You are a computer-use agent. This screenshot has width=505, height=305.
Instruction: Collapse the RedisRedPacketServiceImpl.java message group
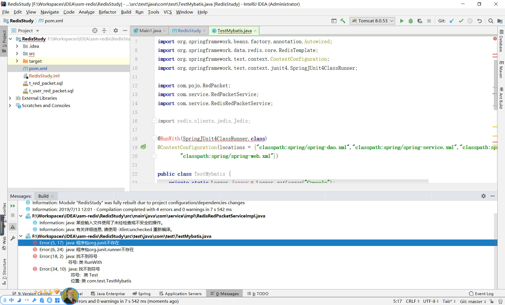point(21,216)
